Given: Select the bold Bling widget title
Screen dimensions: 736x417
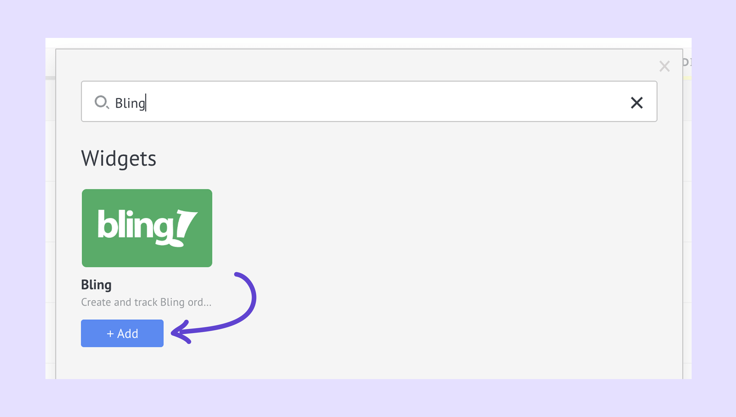Looking at the screenshot, I should (96, 285).
